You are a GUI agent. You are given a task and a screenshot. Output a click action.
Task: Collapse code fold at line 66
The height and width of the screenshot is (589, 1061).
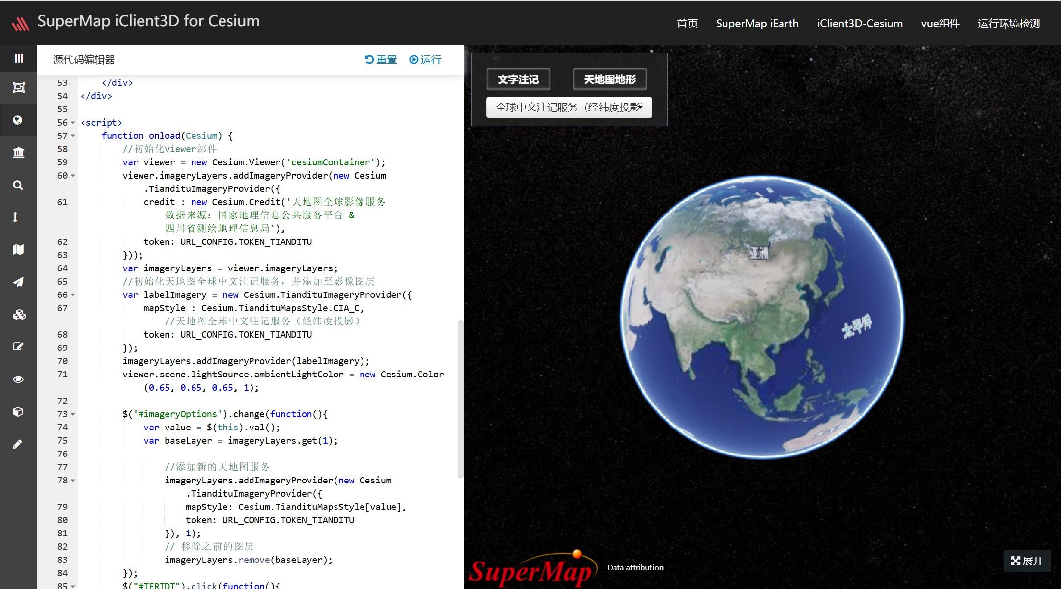(73, 295)
